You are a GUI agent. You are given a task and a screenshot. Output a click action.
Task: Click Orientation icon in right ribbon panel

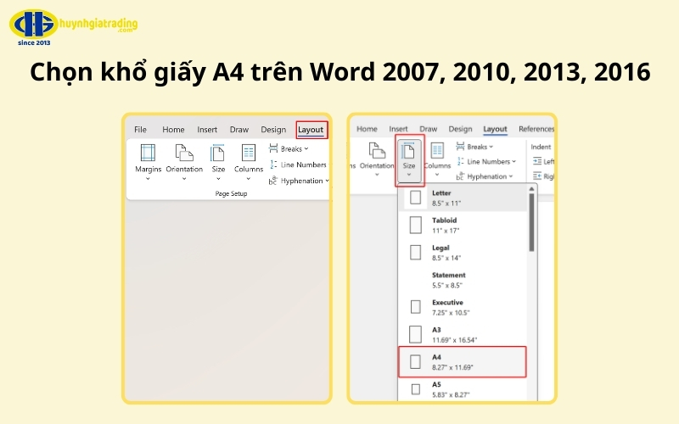[377, 151]
